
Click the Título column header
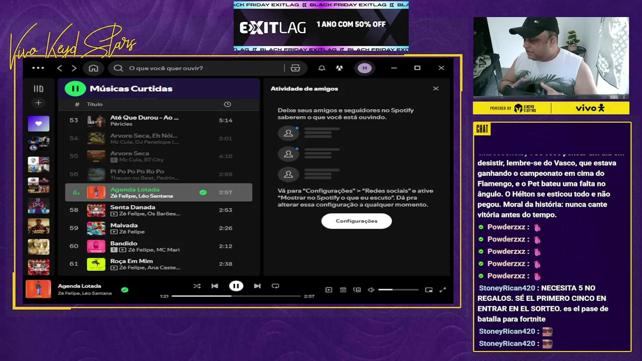pos(95,104)
